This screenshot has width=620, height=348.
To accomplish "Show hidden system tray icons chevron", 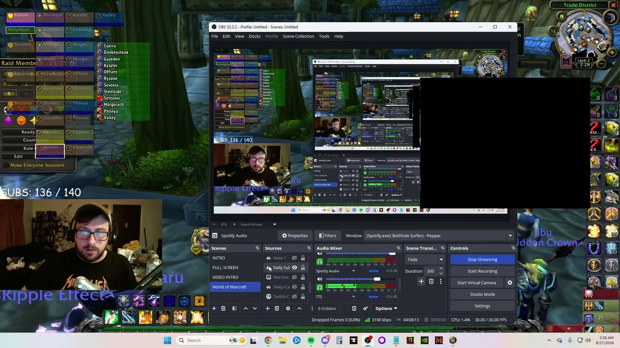I will click(549, 340).
